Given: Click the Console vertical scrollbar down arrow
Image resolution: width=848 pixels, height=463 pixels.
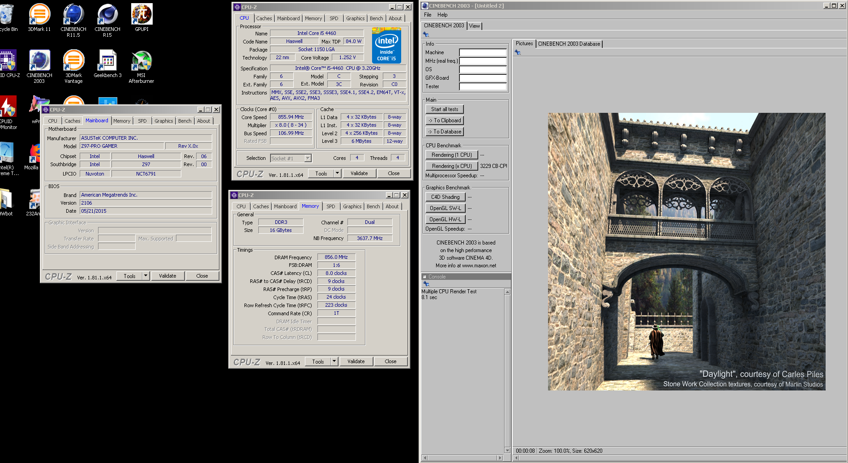Looking at the screenshot, I should 507,450.
